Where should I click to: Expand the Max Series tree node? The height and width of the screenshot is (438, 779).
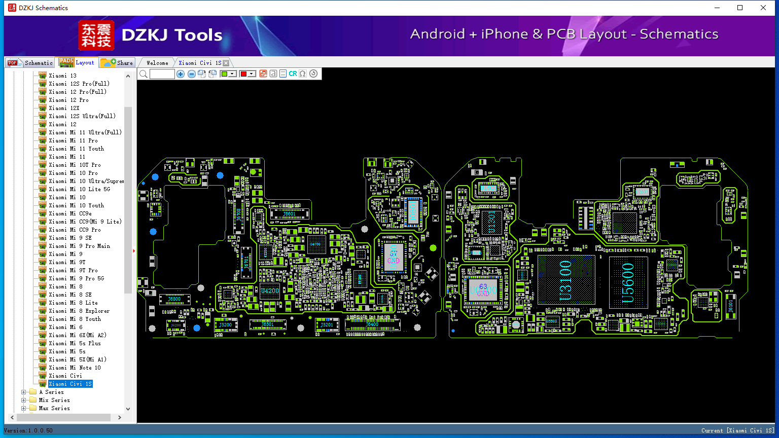pyautogui.click(x=23, y=408)
